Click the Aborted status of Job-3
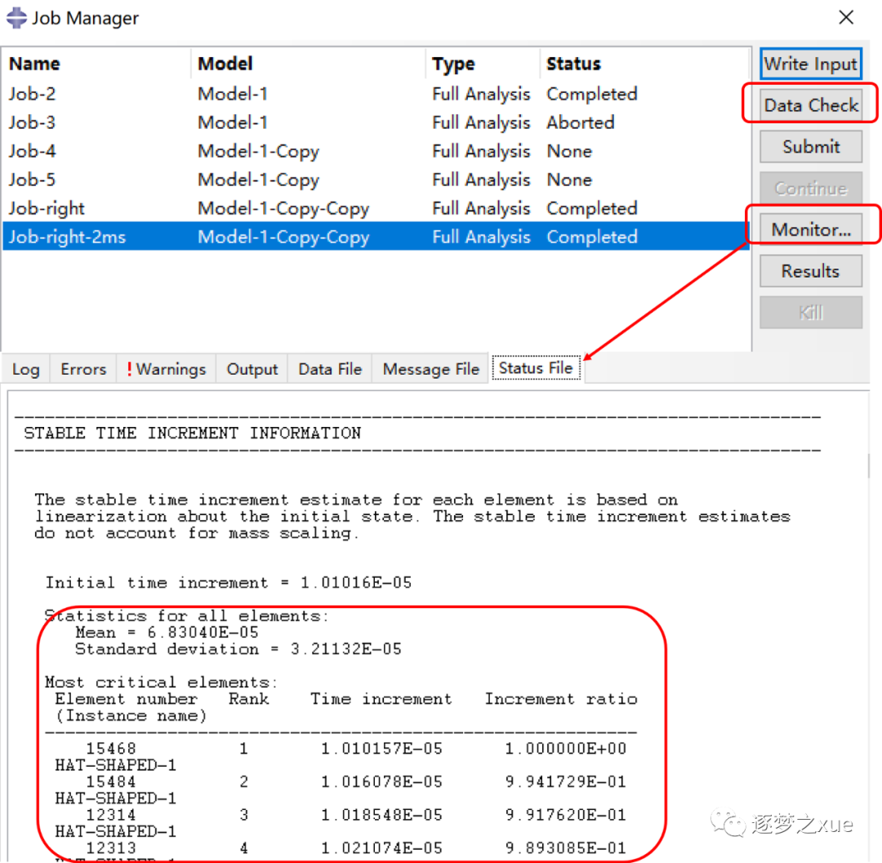Image resolution: width=882 pixels, height=863 pixels. (580, 122)
